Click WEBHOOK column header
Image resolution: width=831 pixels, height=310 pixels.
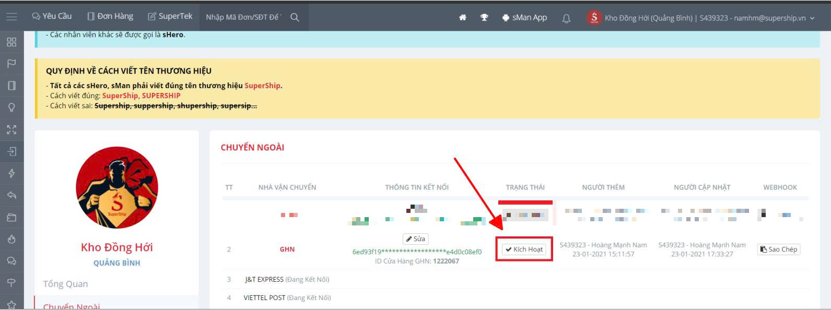coord(780,187)
